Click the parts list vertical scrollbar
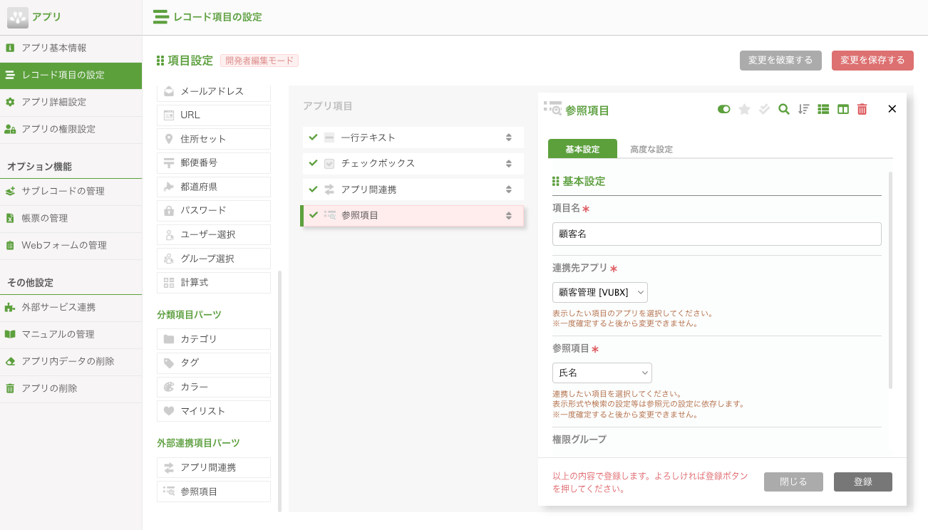The image size is (928, 530). tap(279, 390)
